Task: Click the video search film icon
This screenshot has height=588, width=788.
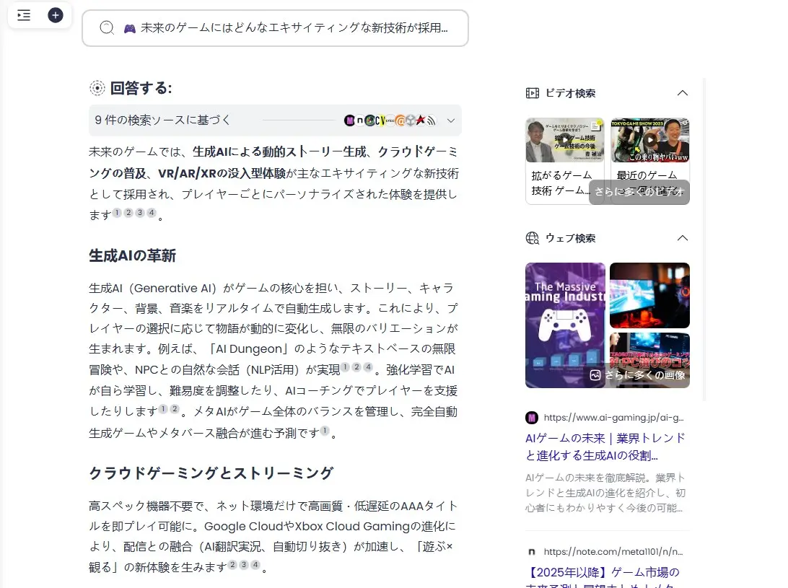Action: [x=533, y=93]
